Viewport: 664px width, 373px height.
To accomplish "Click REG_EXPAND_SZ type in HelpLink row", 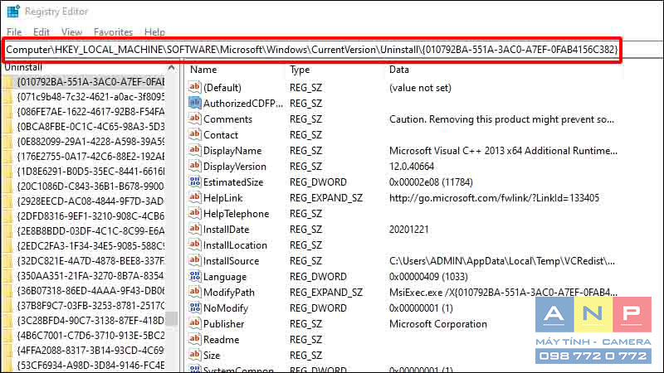I will (x=326, y=198).
